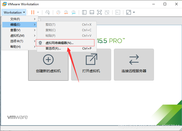This screenshot has height=131, width=182.
Task: Minimize the VMware Workstation window
Action: coord(154,4)
